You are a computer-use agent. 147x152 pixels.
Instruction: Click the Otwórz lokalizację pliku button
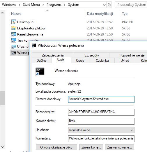[56, 147]
